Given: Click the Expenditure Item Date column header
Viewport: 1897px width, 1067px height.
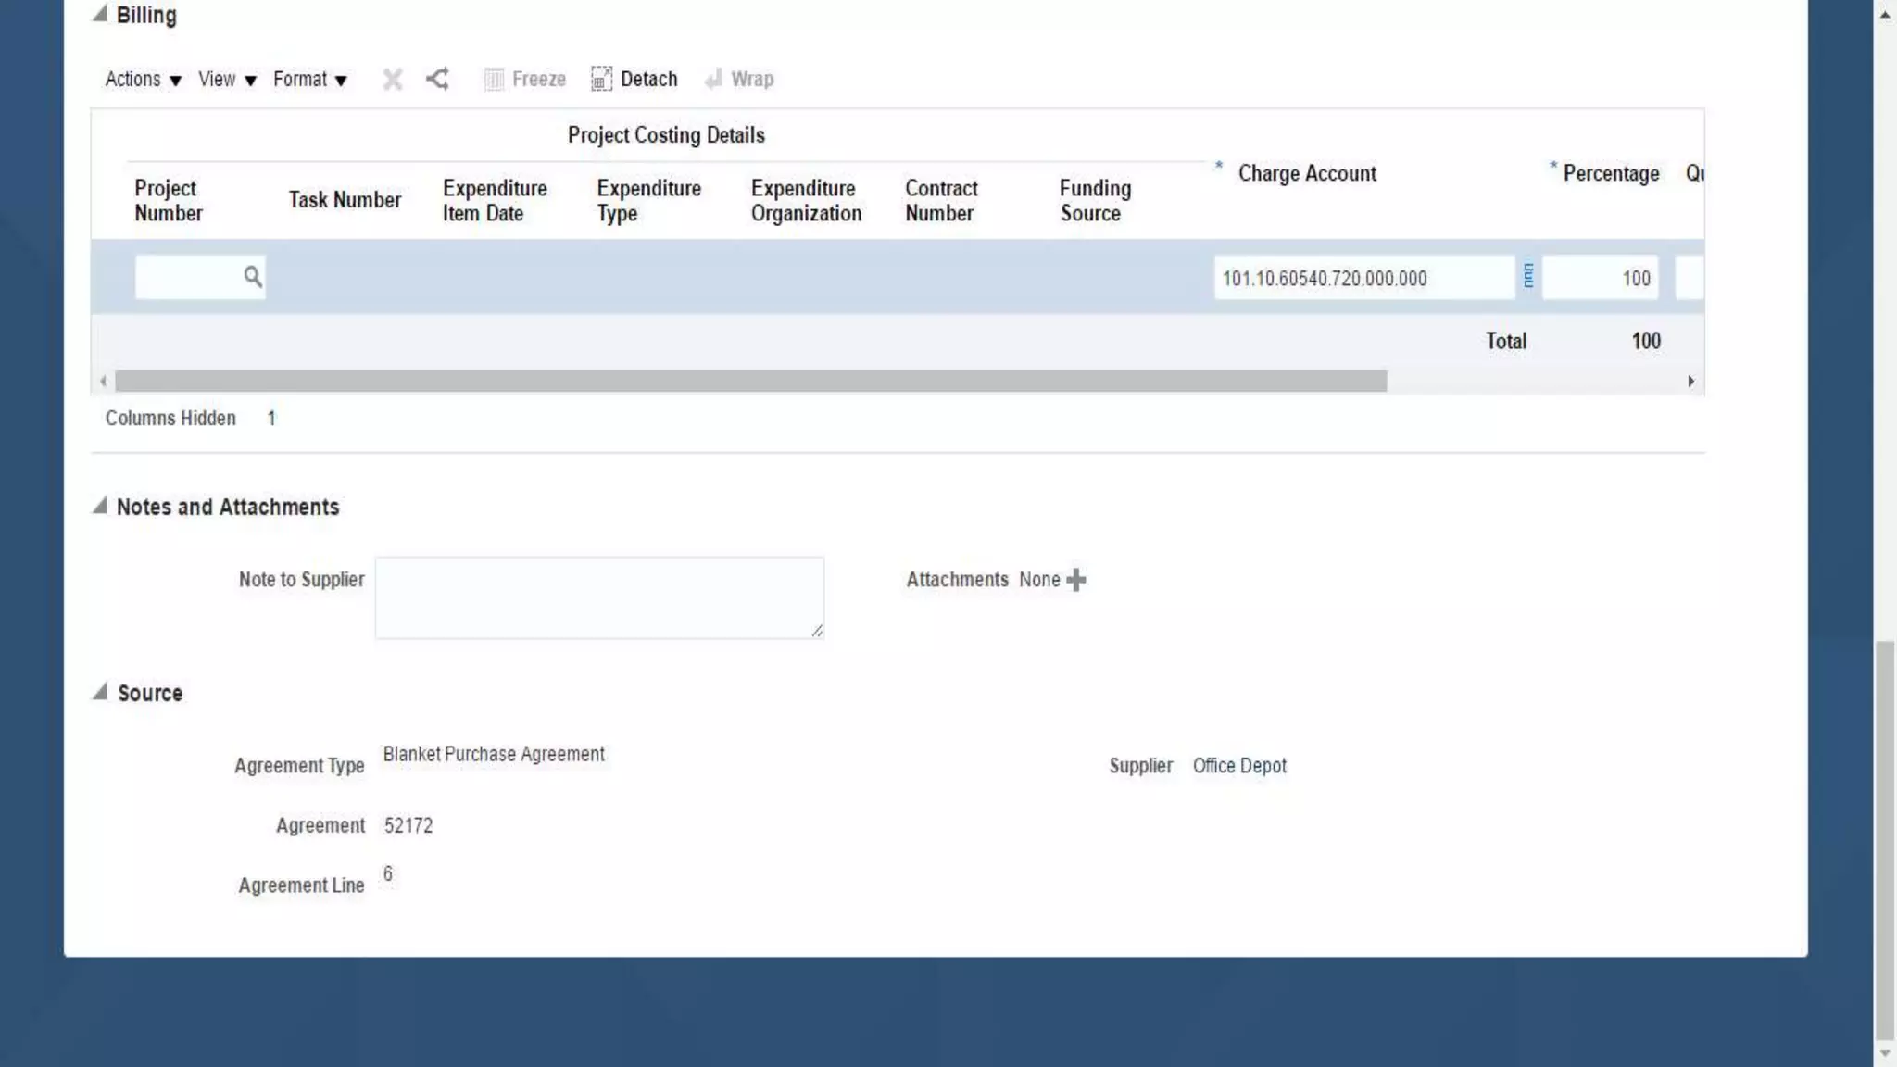Looking at the screenshot, I should point(495,200).
